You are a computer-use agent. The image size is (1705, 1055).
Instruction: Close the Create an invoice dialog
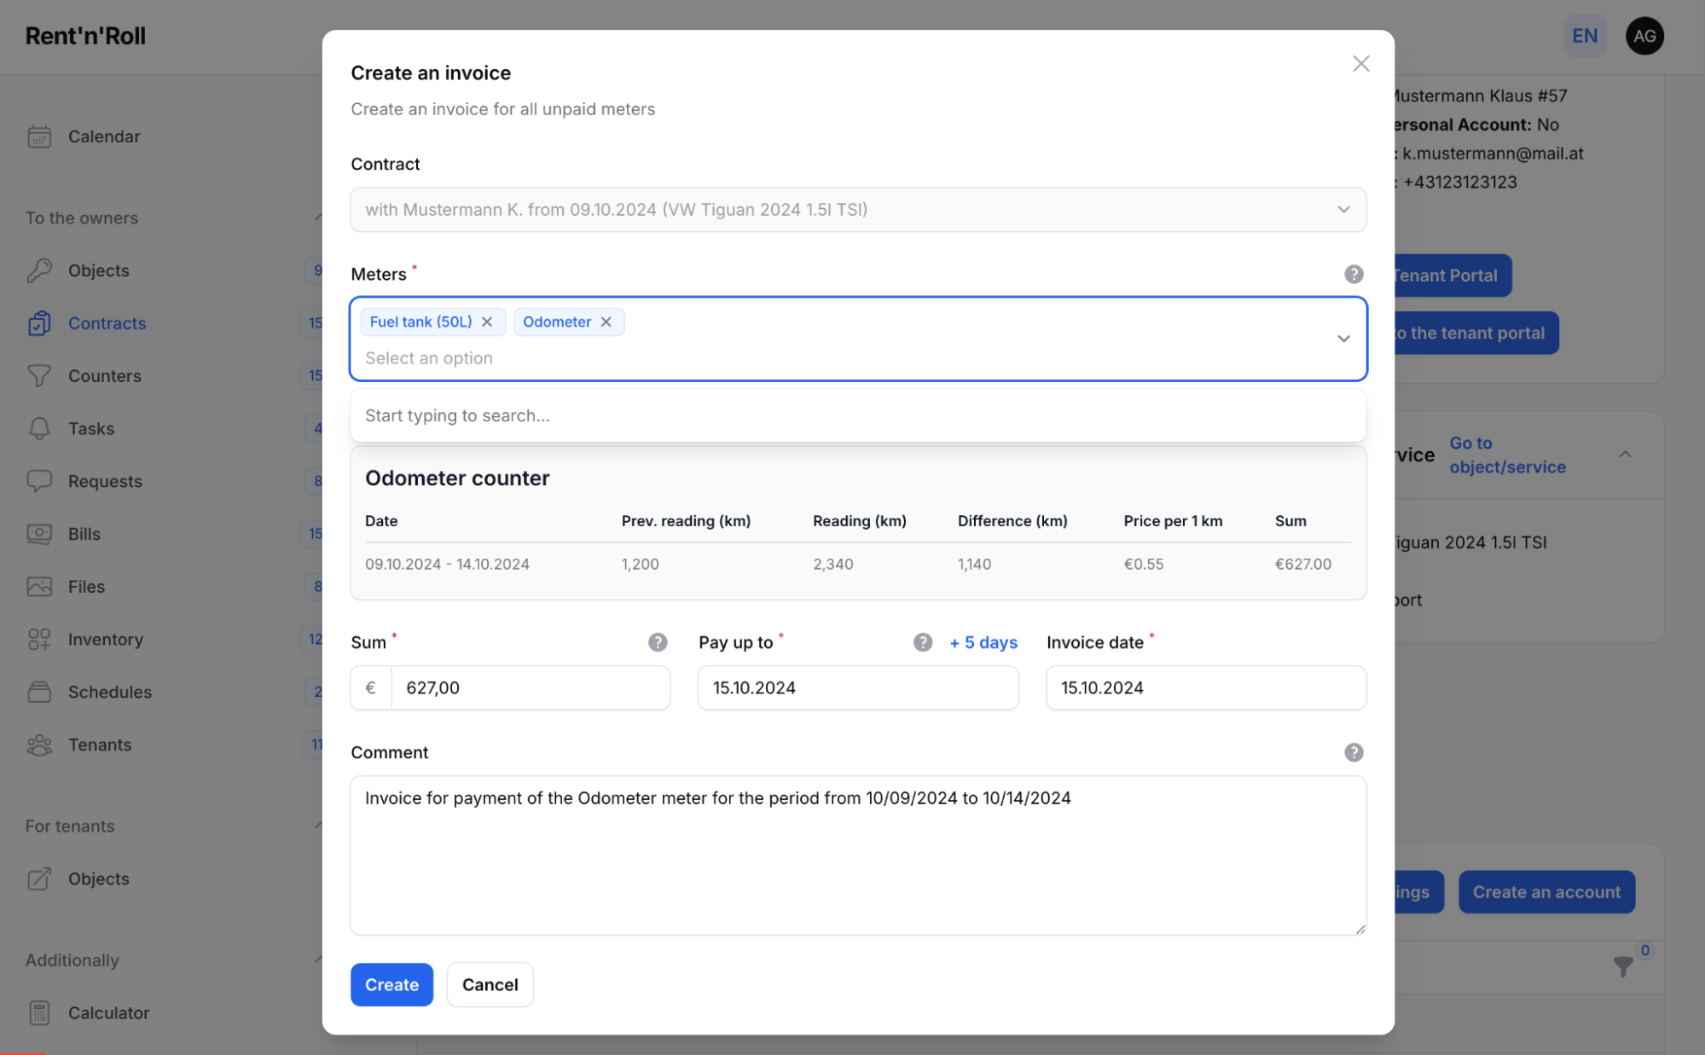point(1360,64)
